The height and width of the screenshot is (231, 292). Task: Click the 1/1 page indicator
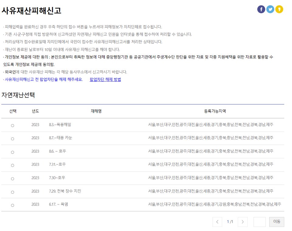[x=230, y=222]
